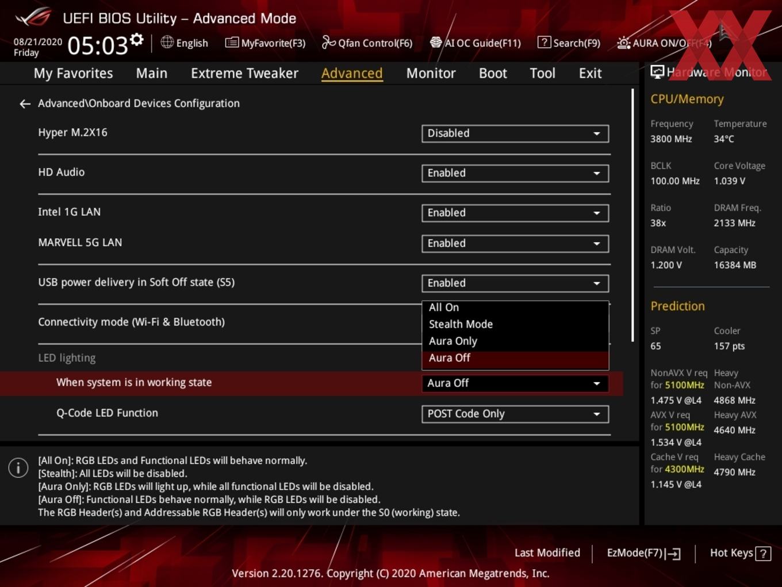Click the Qfan Control fan icon
Viewport: 782px width, 587px height.
click(x=328, y=42)
